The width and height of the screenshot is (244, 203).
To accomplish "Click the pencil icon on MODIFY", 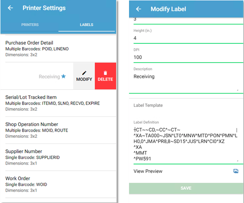I will pos(84,73).
